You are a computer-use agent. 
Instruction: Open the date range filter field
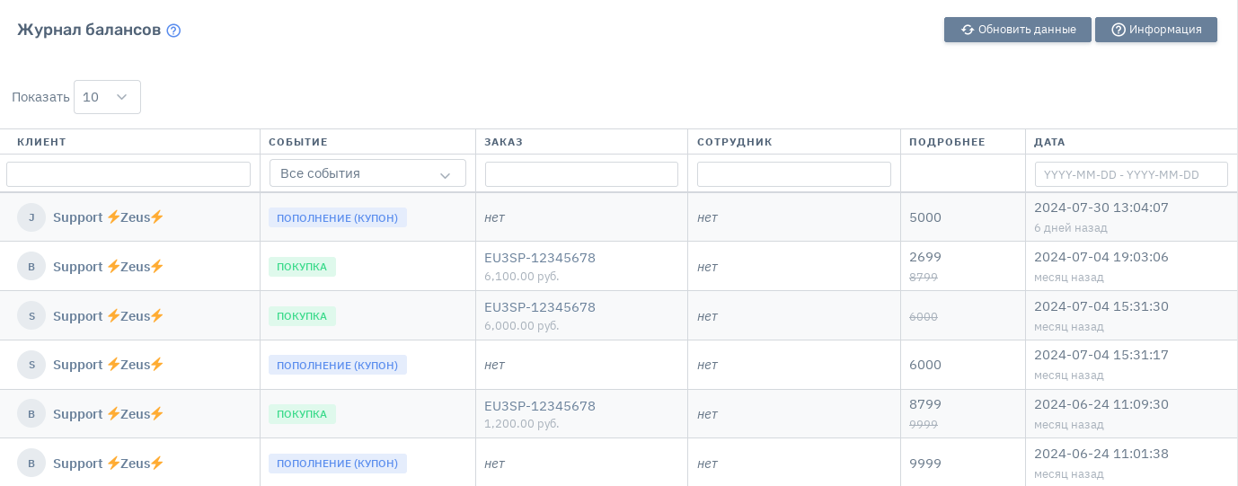pyautogui.click(x=1130, y=174)
